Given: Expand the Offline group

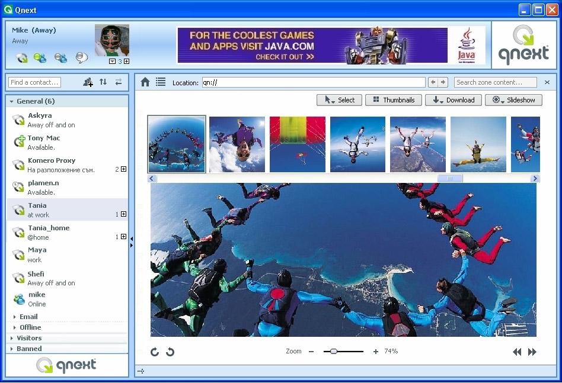Looking at the screenshot, I should (14, 327).
